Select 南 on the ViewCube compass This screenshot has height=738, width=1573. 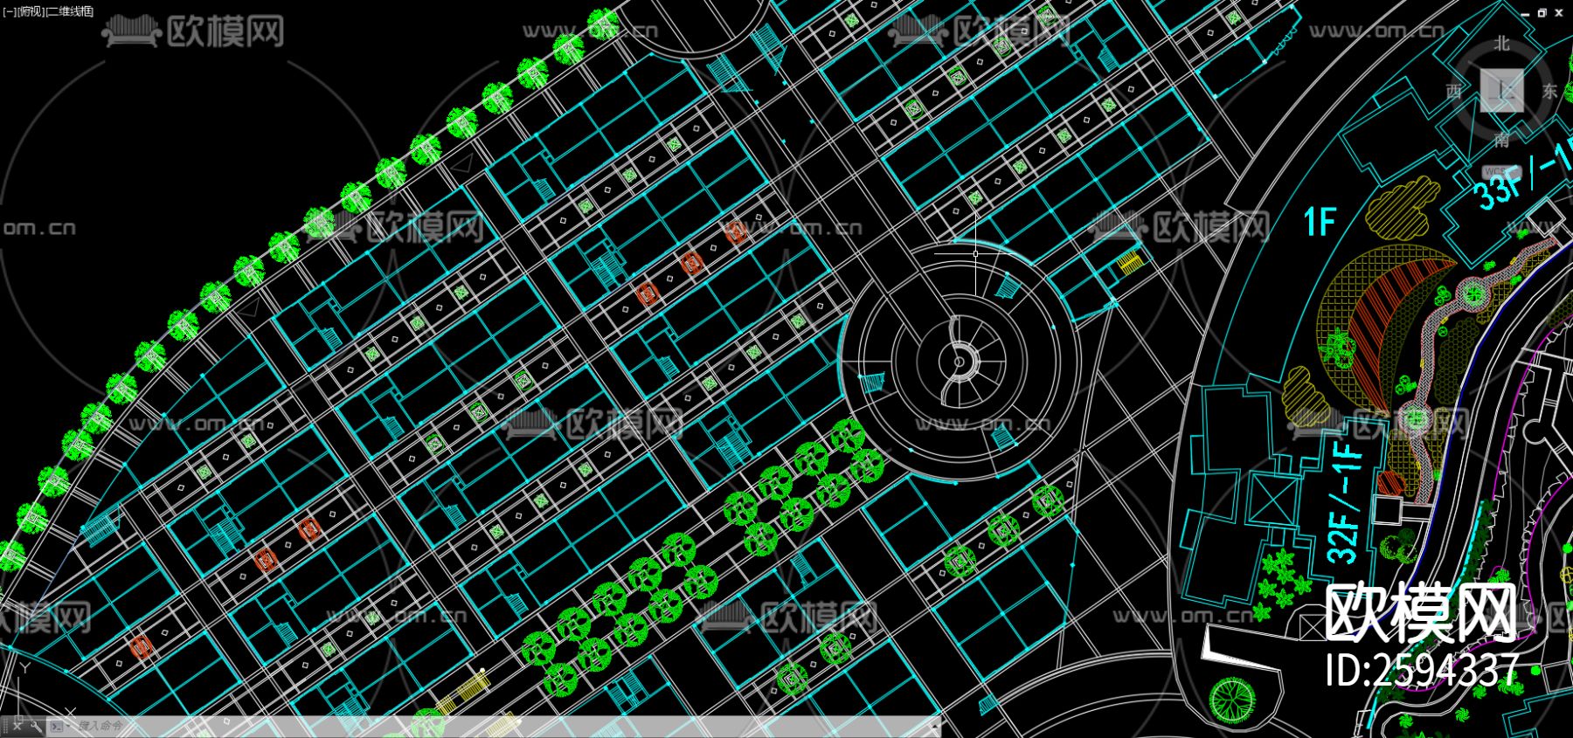pos(1501,140)
